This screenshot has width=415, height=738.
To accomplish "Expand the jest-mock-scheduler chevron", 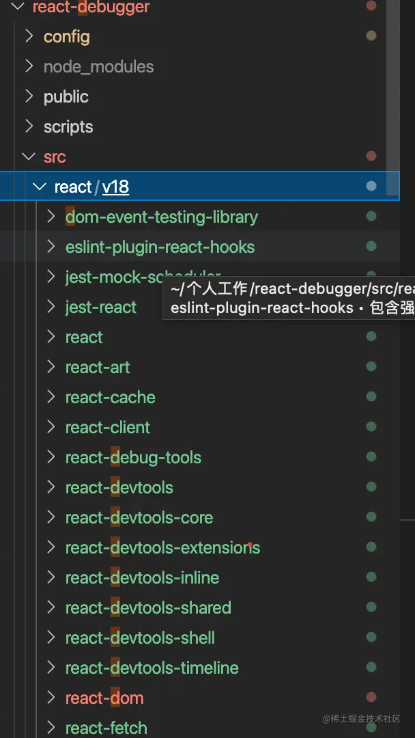I will 51,277.
